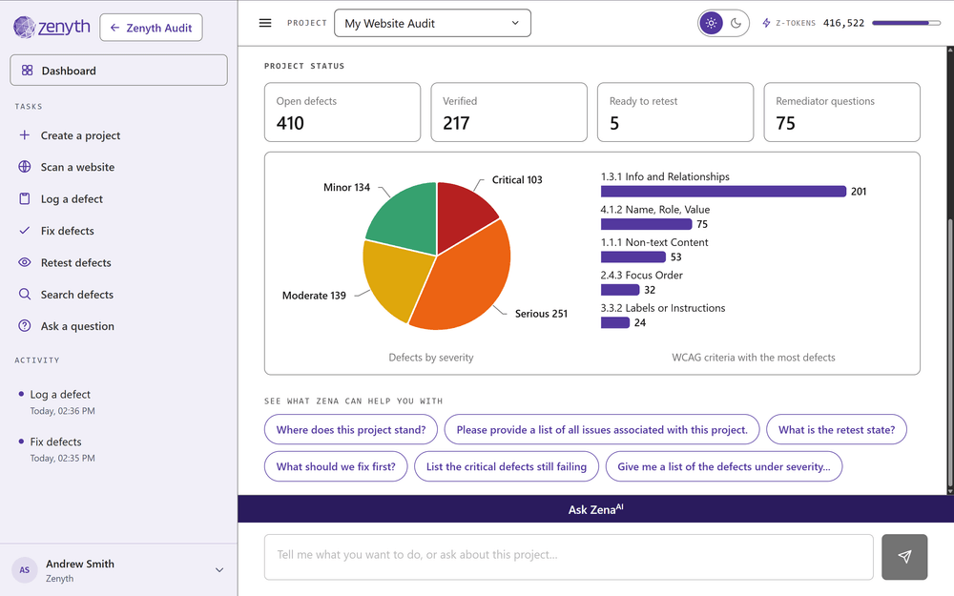Click the 1.1.1 Non-text Content bar
Screen dimensions: 954x596
pyautogui.click(x=633, y=257)
